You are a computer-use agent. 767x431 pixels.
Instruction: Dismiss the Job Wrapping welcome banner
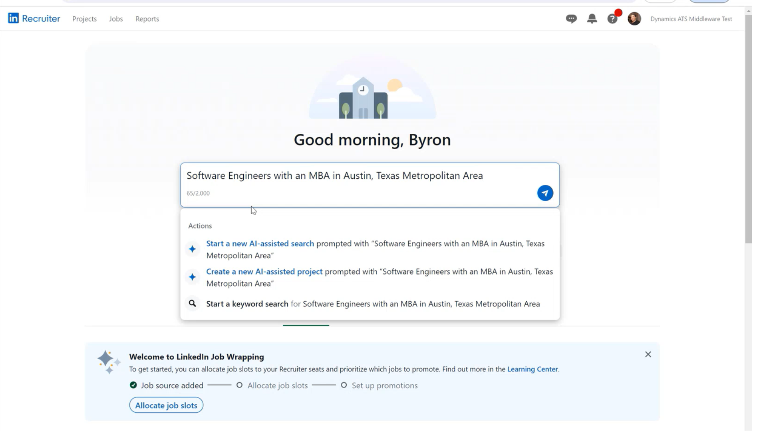click(648, 354)
